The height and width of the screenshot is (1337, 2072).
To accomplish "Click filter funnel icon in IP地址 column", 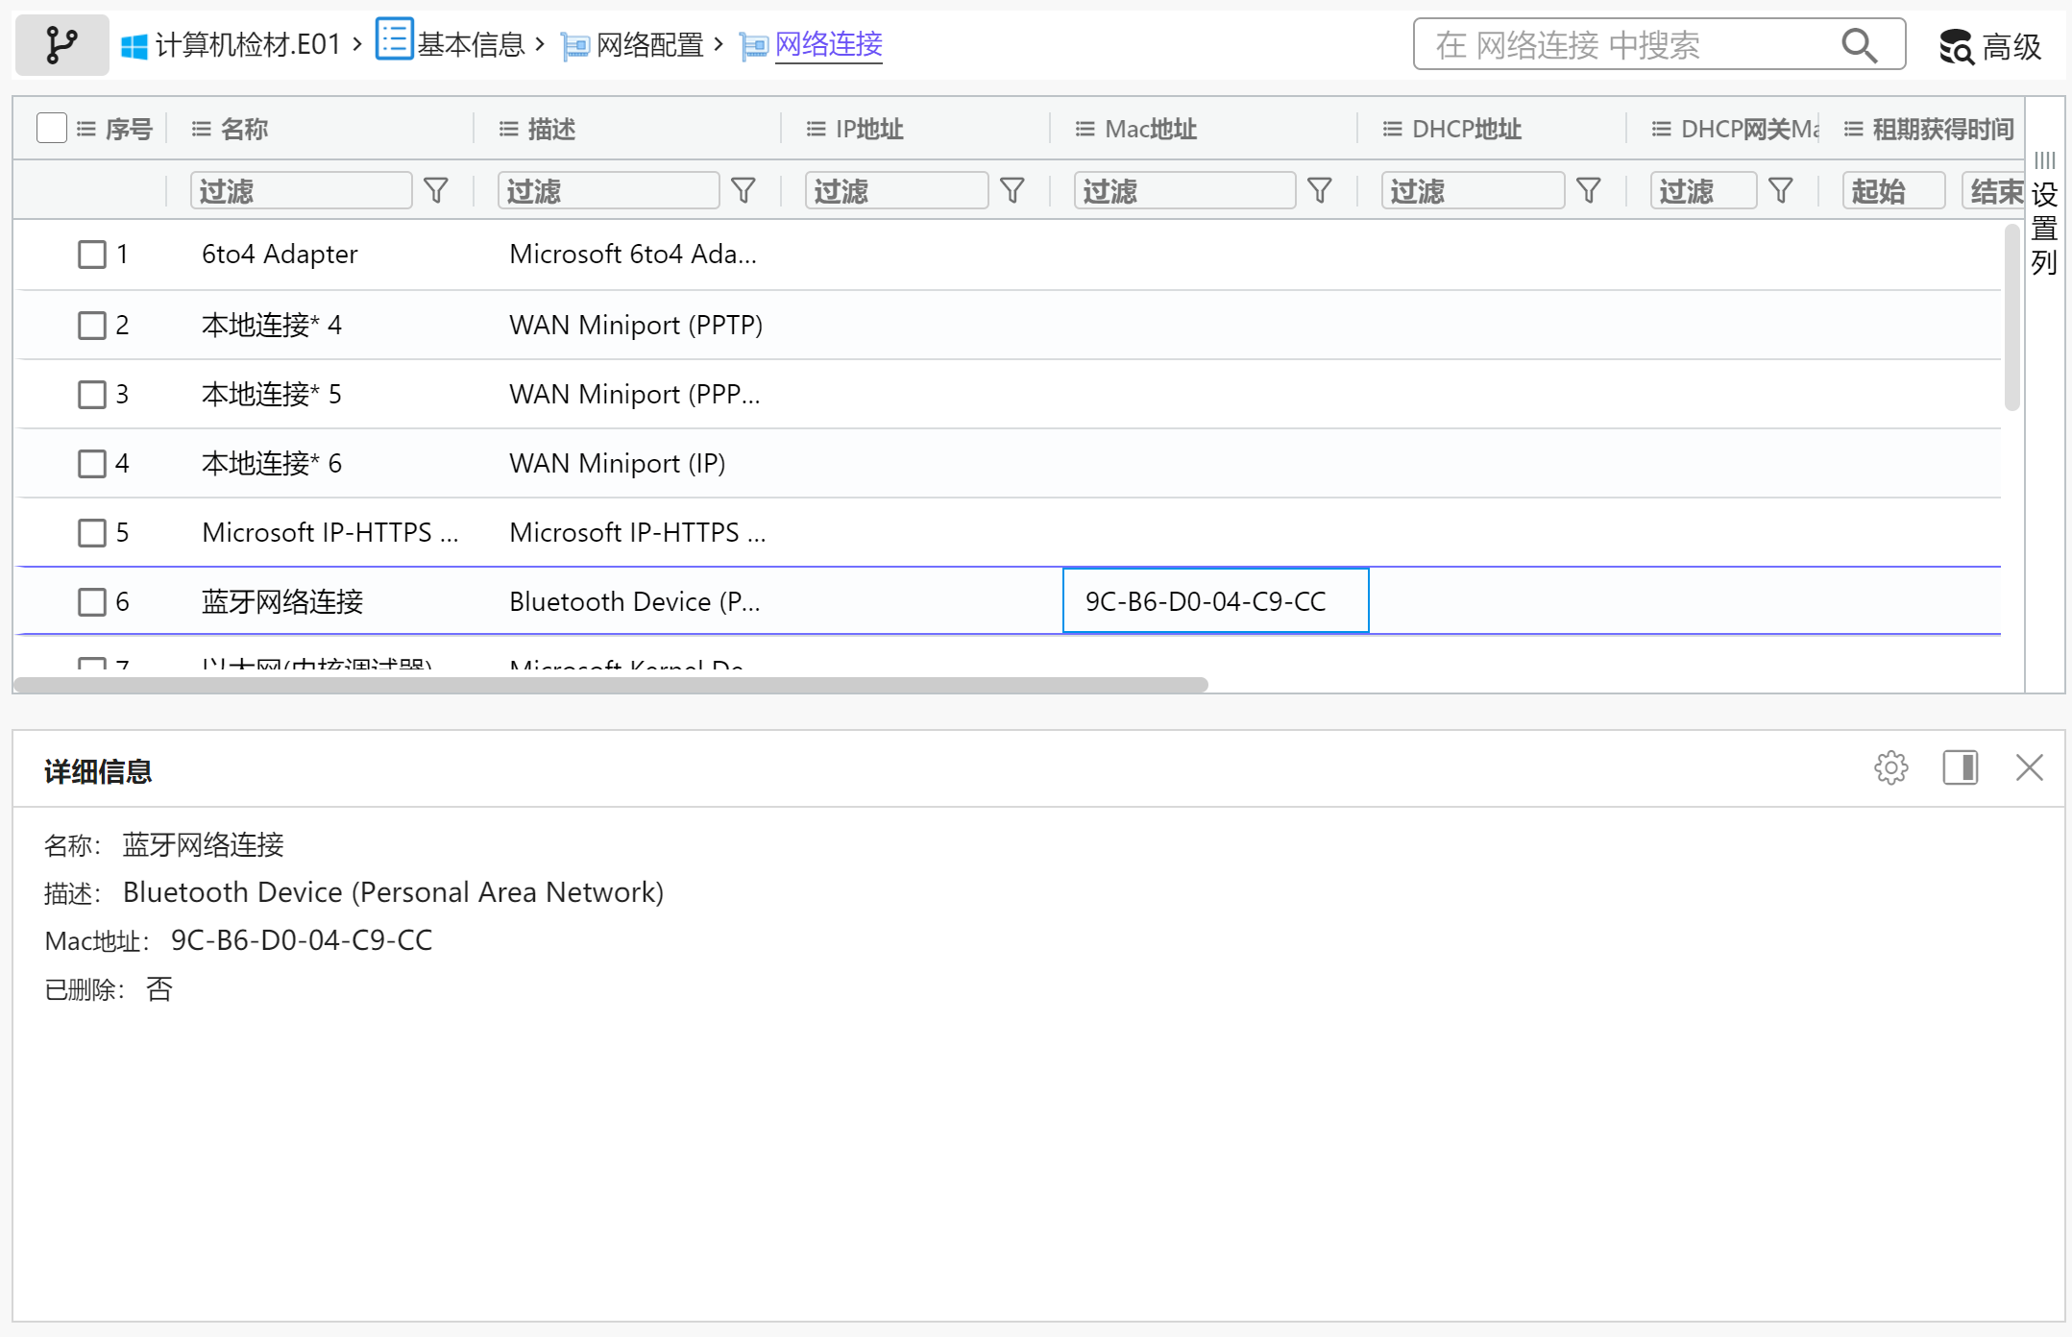I will click(x=1012, y=191).
